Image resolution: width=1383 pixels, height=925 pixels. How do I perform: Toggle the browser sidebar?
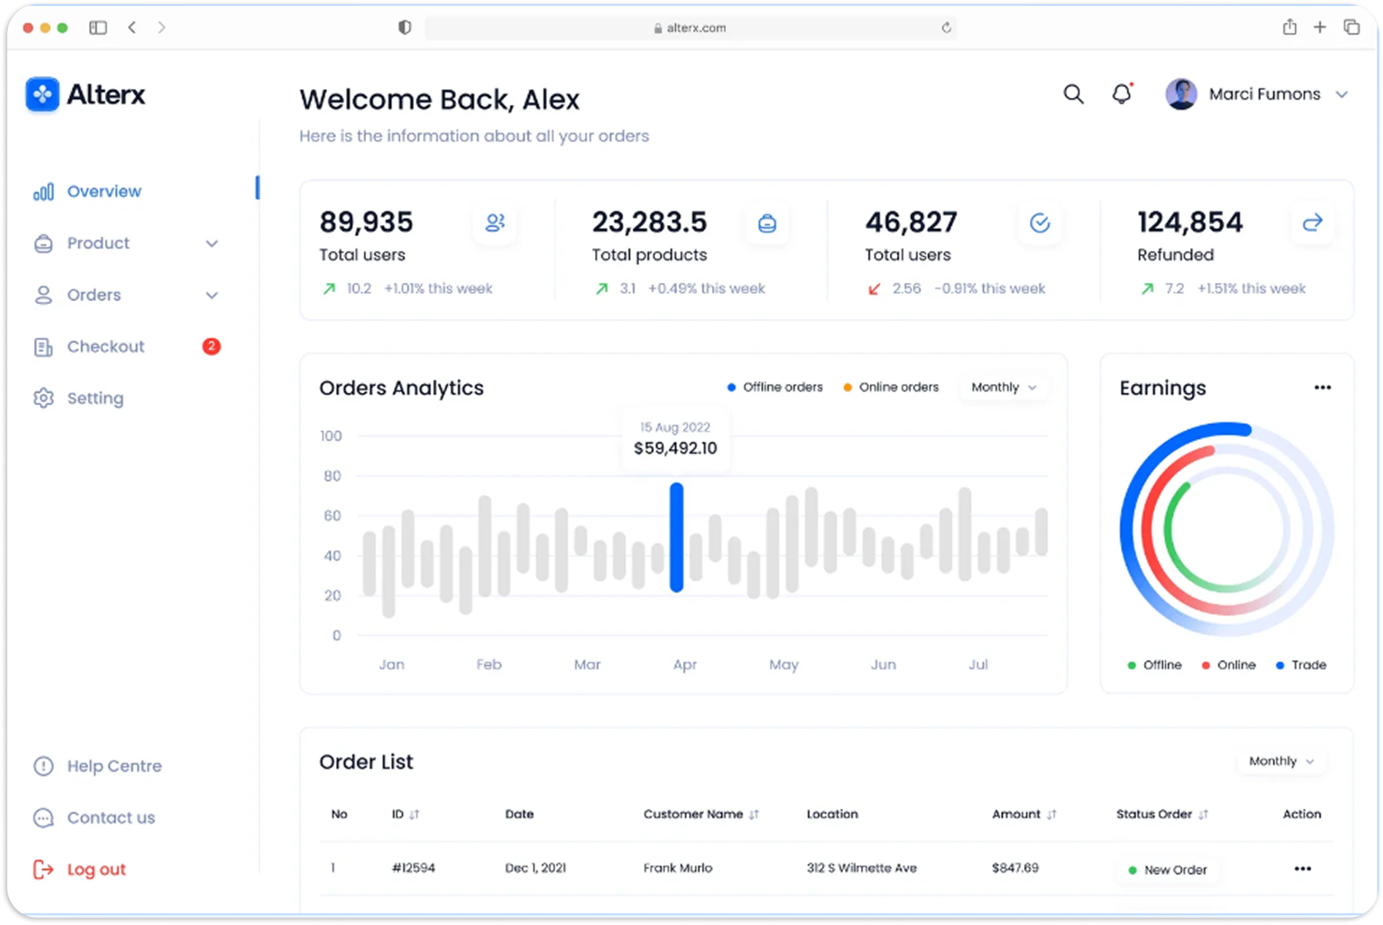[98, 27]
